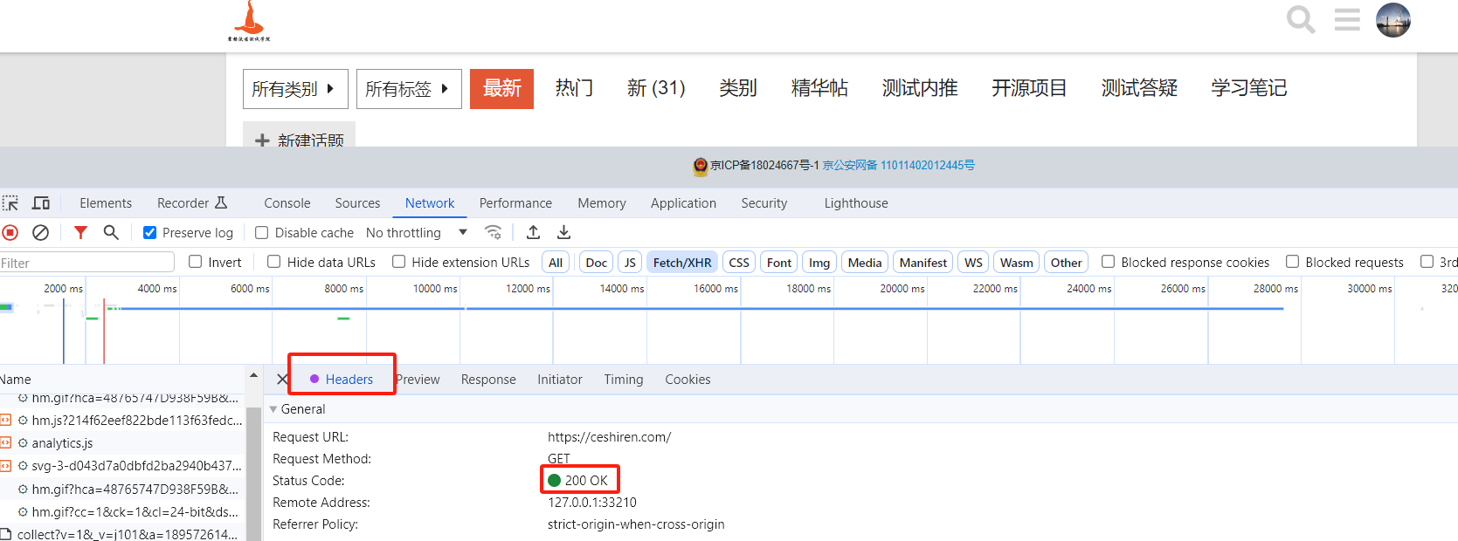This screenshot has height=541, width=1458.
Task: Toggle device toolbar icon
Action: tap(41, 203)
